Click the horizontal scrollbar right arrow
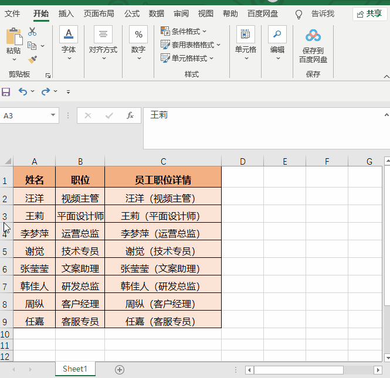 pyautogui.click(x=378, y=370)
